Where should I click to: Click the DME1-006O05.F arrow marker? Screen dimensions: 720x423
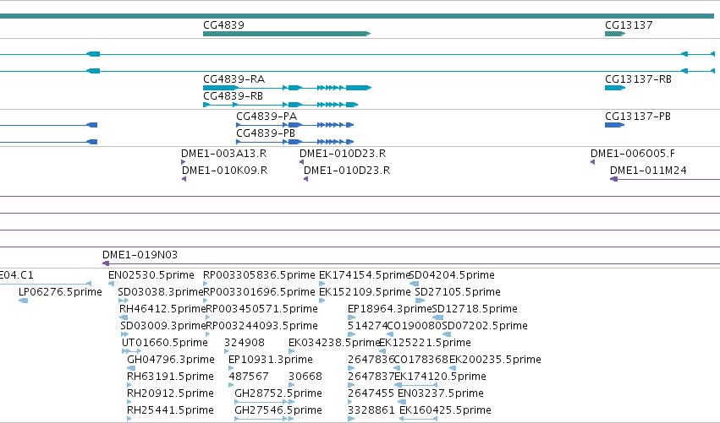pyautogui.click(x=593, y=162)
